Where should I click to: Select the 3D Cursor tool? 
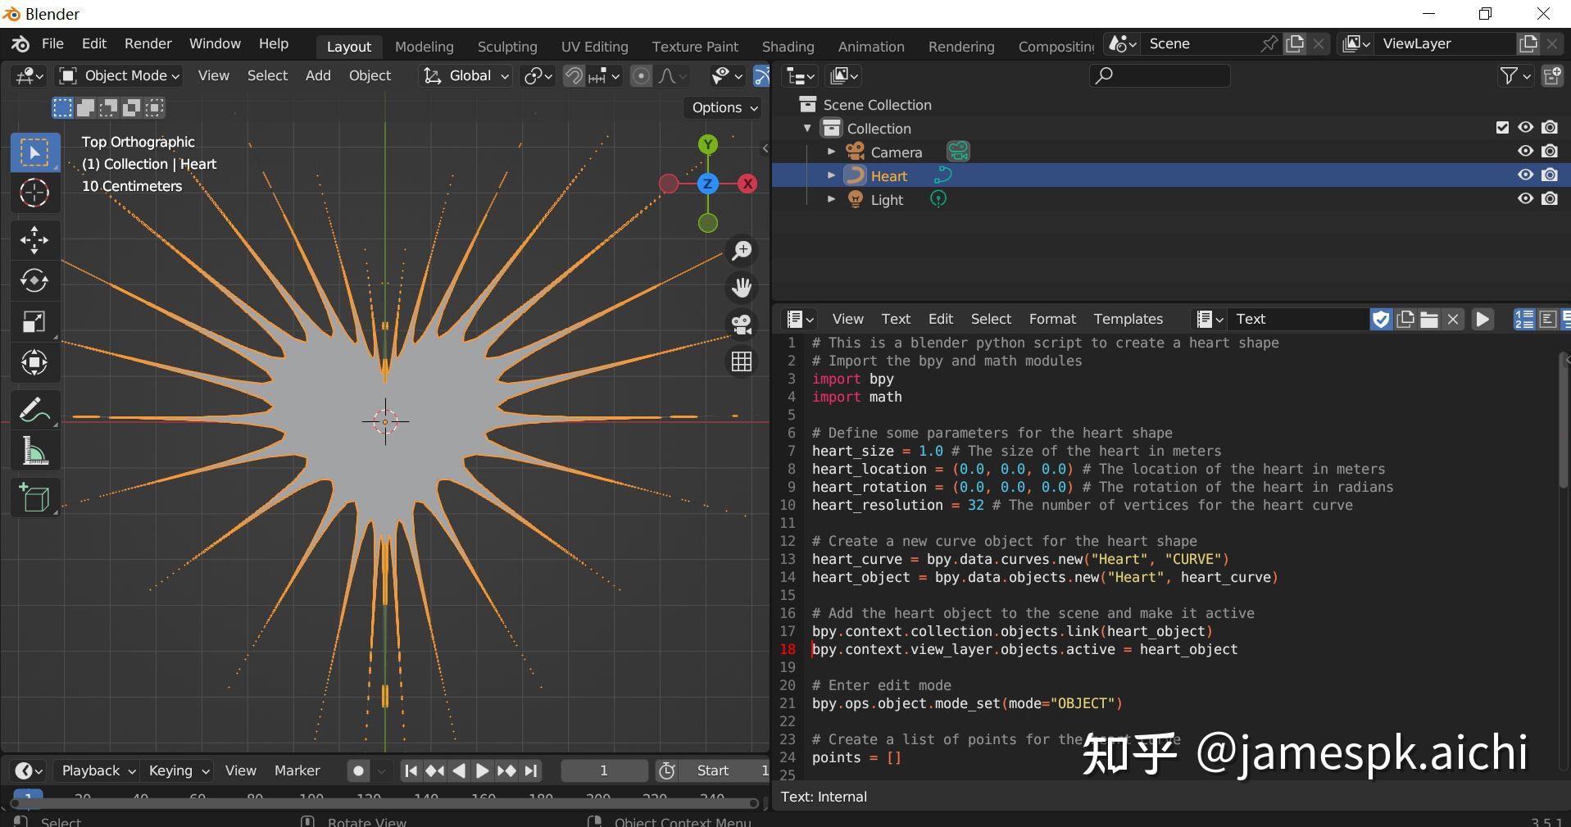[x=34, y=193]
